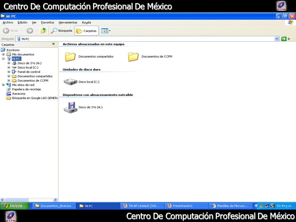Screen dimensions: 296x222
Task: Collapse the Mi PC tree node
Action: tap(3, 59)
